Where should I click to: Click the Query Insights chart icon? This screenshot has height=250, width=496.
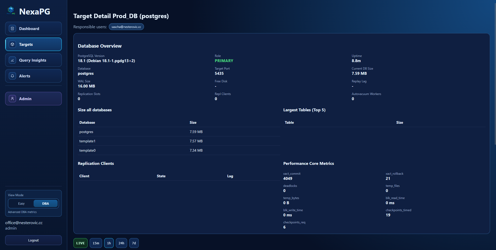[12, 60]
